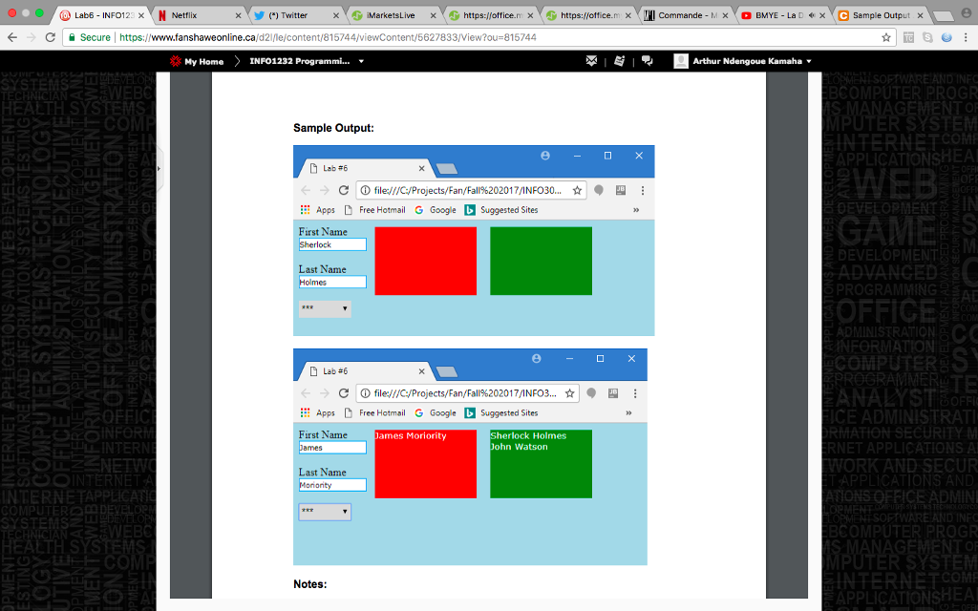Bookmark this page with the address bar star

coord(885,37)
